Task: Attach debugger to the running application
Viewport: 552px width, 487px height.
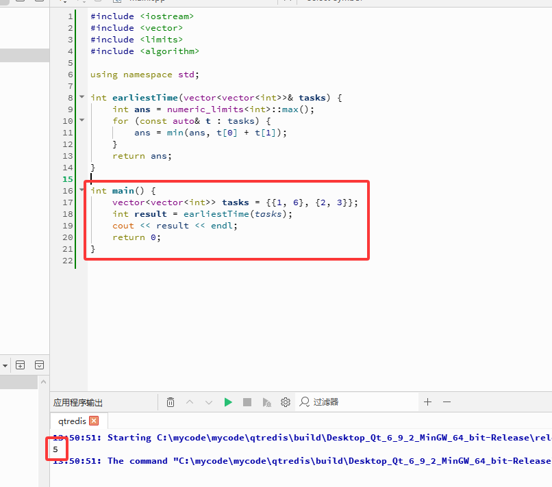Action: [266, 402]
